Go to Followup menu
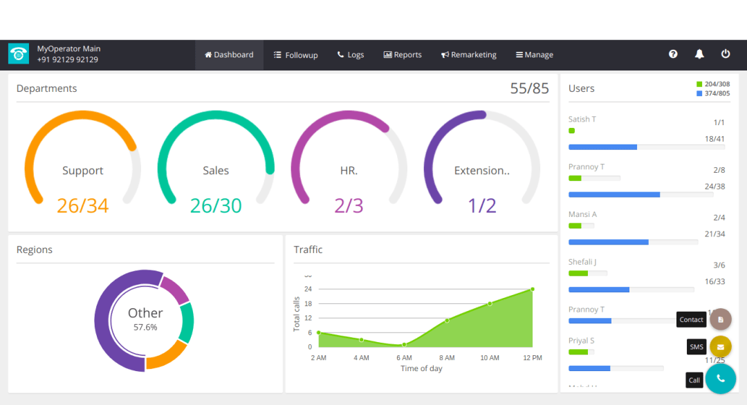This screenshot has height=405, width=747. 295,55
